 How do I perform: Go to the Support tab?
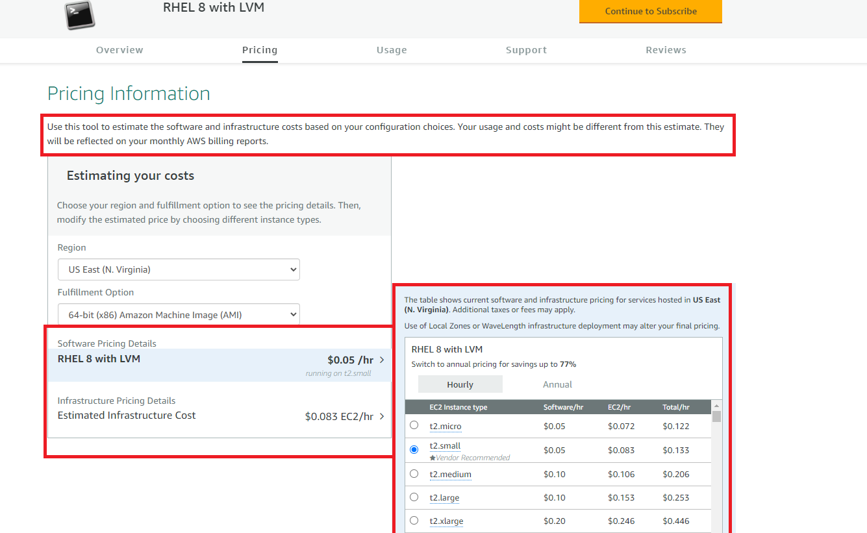526,50
